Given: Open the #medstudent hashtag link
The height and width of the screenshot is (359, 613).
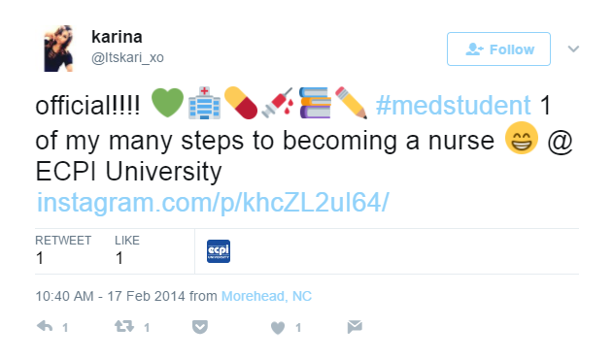Looking at the screenshot, I should point(453,105).
